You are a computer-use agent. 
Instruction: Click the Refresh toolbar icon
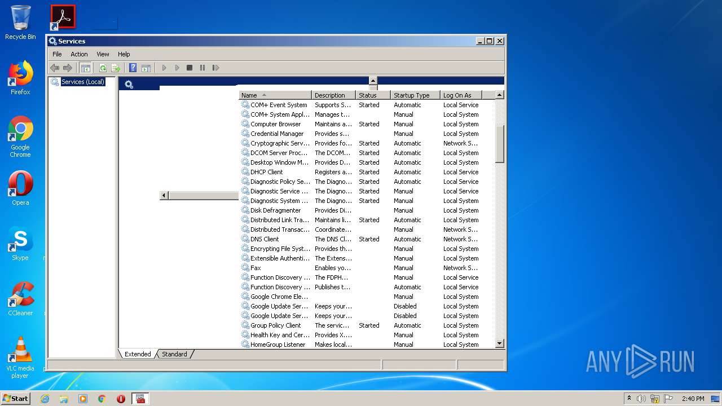pyautogui.click(x=103, y=68)
